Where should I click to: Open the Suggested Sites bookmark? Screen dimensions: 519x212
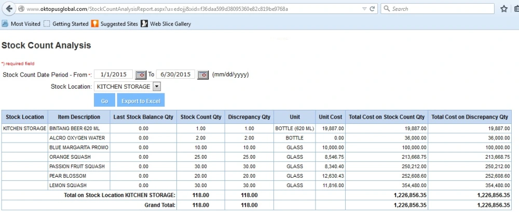(115, 24)
